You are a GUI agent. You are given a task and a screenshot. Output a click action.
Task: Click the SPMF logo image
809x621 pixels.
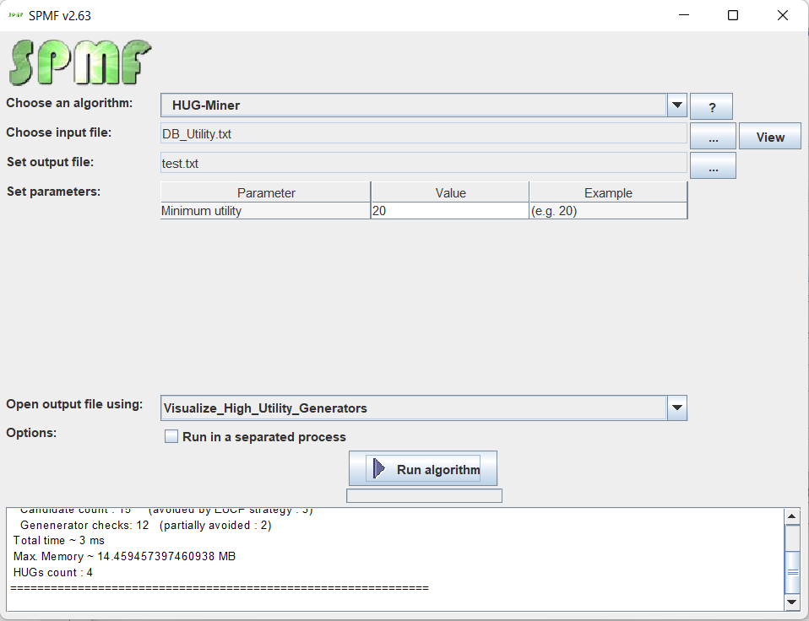click(80, 62)
